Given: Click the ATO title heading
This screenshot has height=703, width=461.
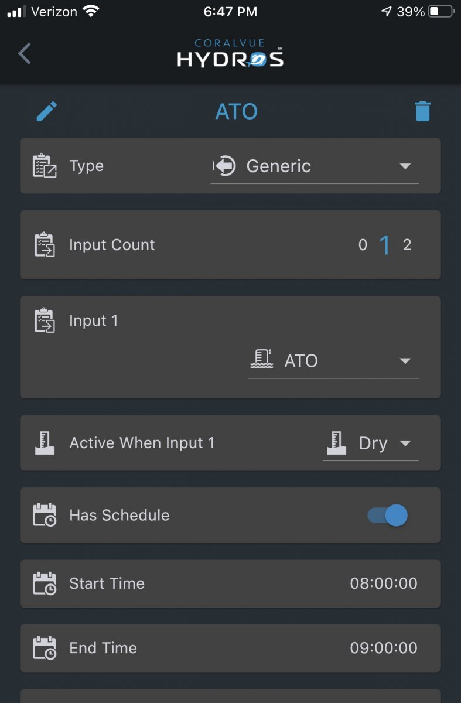Looking at the screenshot, I should [x=237, y=111].
